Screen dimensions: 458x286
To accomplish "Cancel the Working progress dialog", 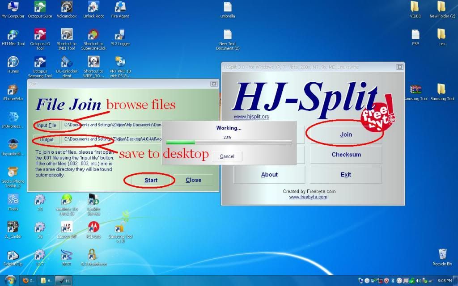I will 227,156.
